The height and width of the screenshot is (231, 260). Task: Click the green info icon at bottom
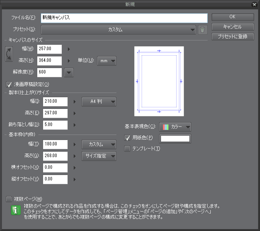tap(14, 211)
